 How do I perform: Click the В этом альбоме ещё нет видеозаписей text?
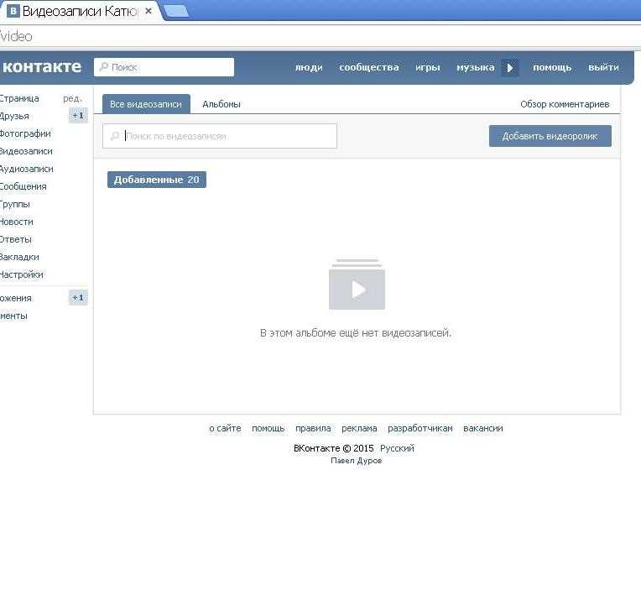click(x=356, y=333)
